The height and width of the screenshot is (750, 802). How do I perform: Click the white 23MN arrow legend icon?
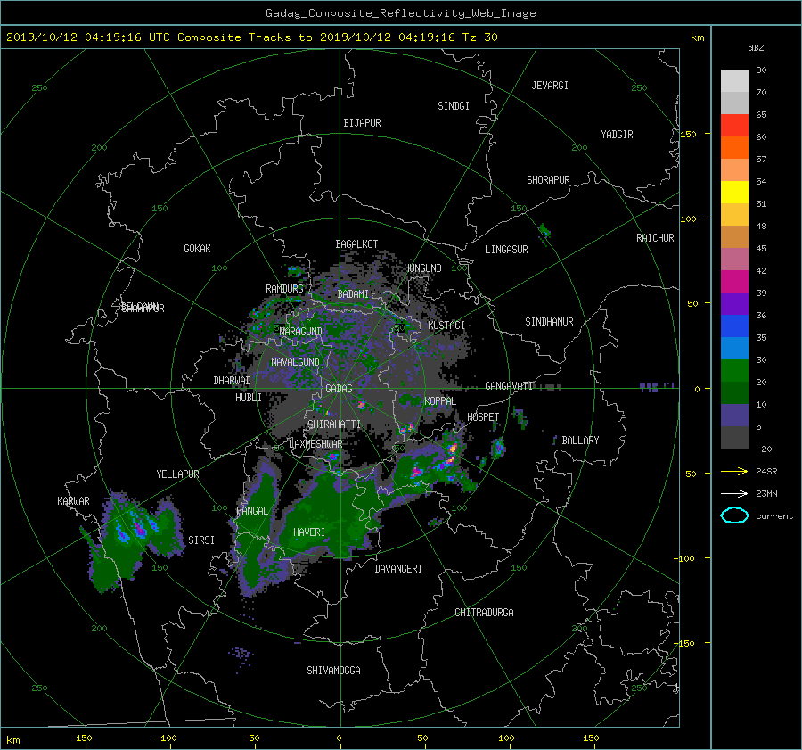click(734, 493)
